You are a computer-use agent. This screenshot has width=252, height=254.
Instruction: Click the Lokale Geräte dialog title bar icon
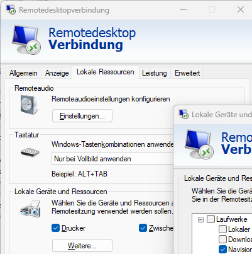184,114
